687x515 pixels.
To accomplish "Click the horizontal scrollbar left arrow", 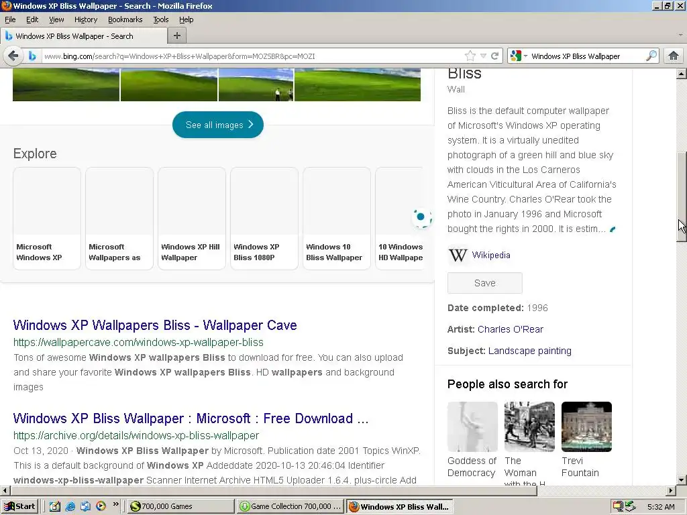I will coord(5,490).
